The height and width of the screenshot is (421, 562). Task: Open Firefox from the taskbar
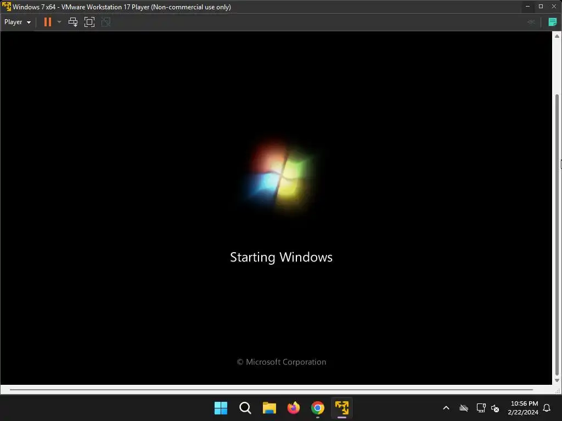pyautogui.click(x=294, y=408)
